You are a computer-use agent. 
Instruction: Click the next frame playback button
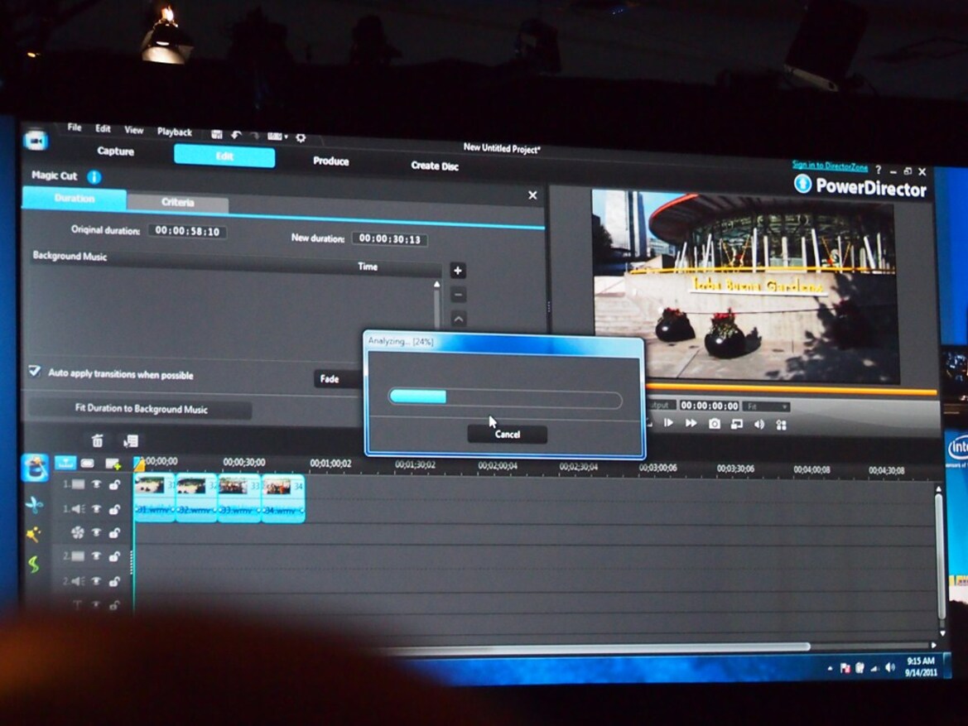click(x=668, y=423)
